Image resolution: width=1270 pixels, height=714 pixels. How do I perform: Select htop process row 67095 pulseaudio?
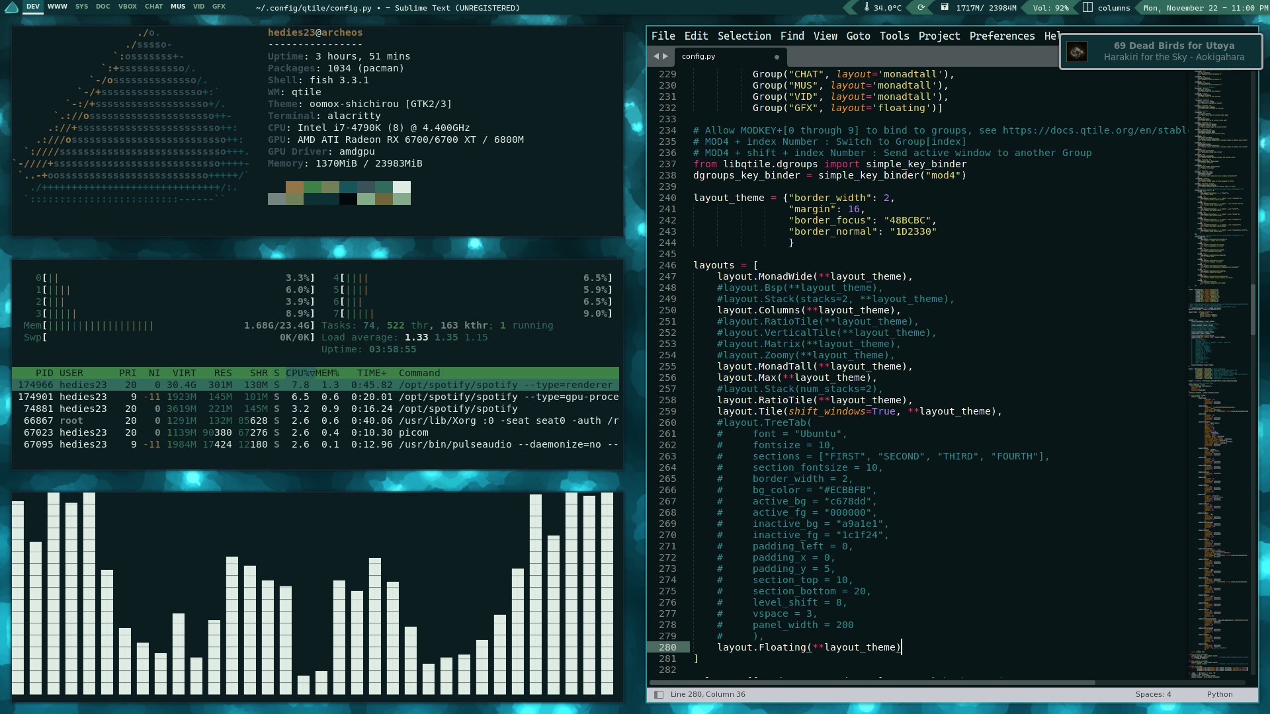coord(316,444)
